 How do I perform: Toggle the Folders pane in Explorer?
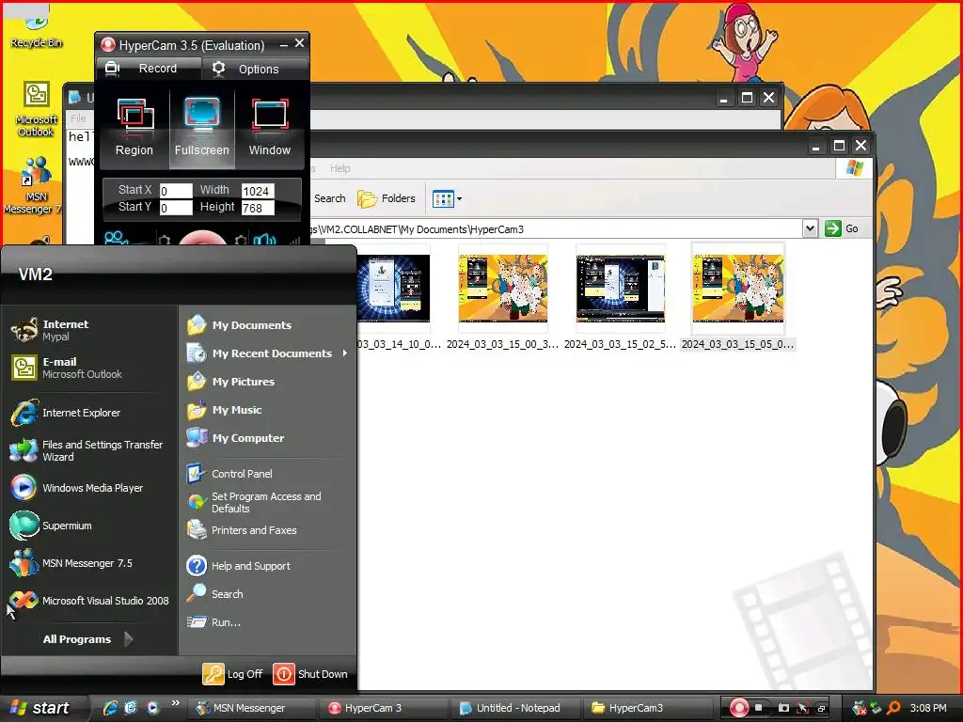(387, 198)
